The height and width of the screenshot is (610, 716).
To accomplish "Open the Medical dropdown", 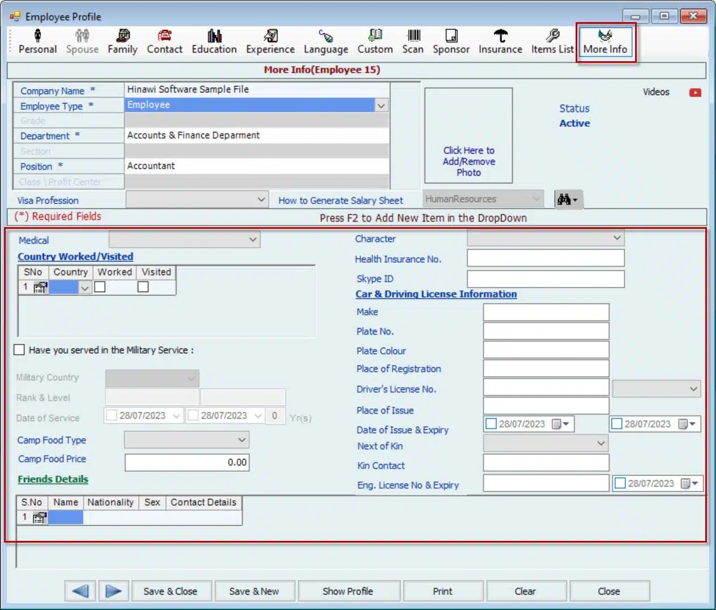I will (x=253, y=240).
